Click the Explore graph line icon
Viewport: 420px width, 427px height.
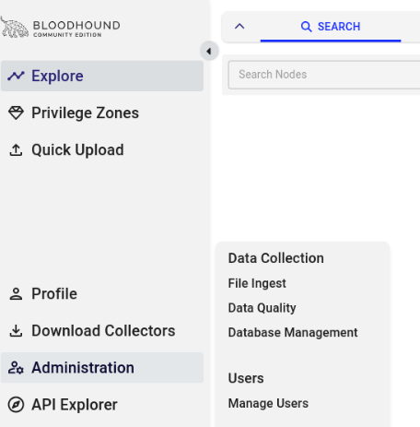16,76
